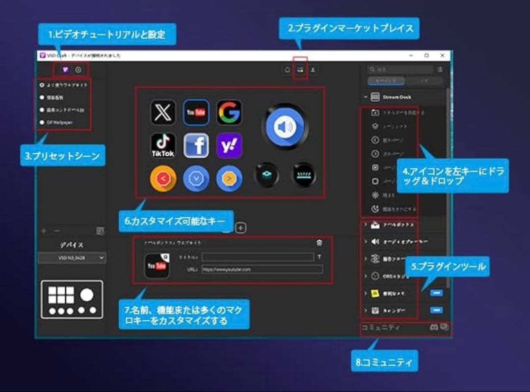Screen dimensions: 530x392
Task: Open the plugin marketplace icon in top toolbar
Action: pos(300,70)
